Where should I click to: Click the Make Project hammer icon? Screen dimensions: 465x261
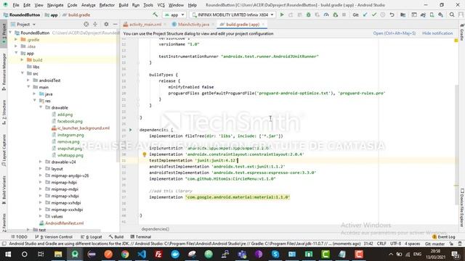(x=155, y=14)
